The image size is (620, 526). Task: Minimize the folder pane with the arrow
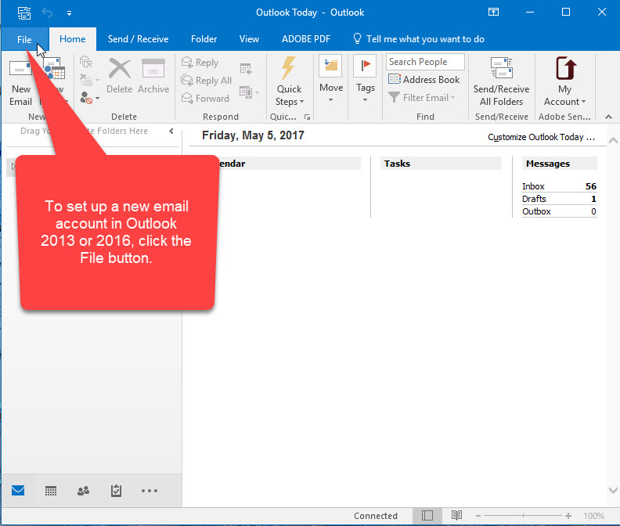click(171, 131)
